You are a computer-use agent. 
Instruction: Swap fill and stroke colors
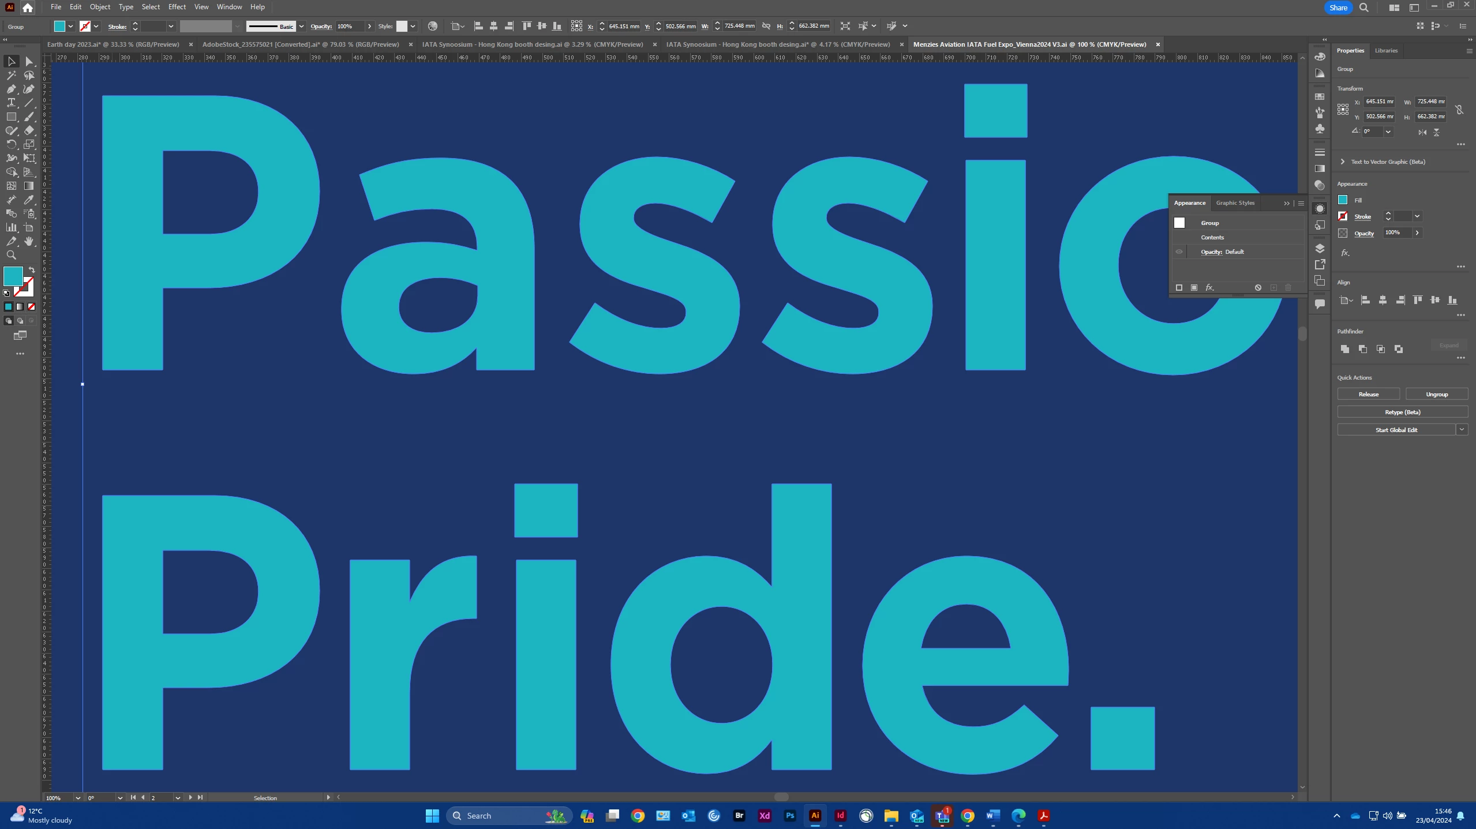click(x=32, y=269)
